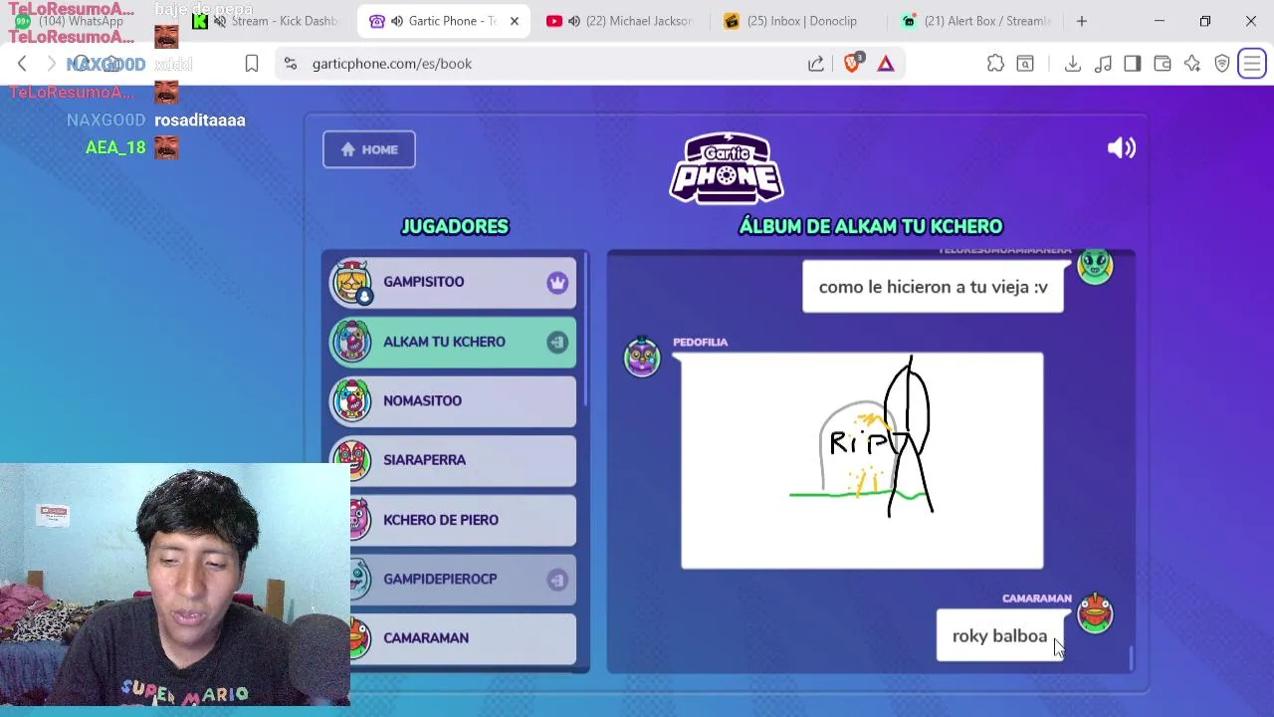
Task: Open the browser main hamburger menu
Action: [1252, 64]
